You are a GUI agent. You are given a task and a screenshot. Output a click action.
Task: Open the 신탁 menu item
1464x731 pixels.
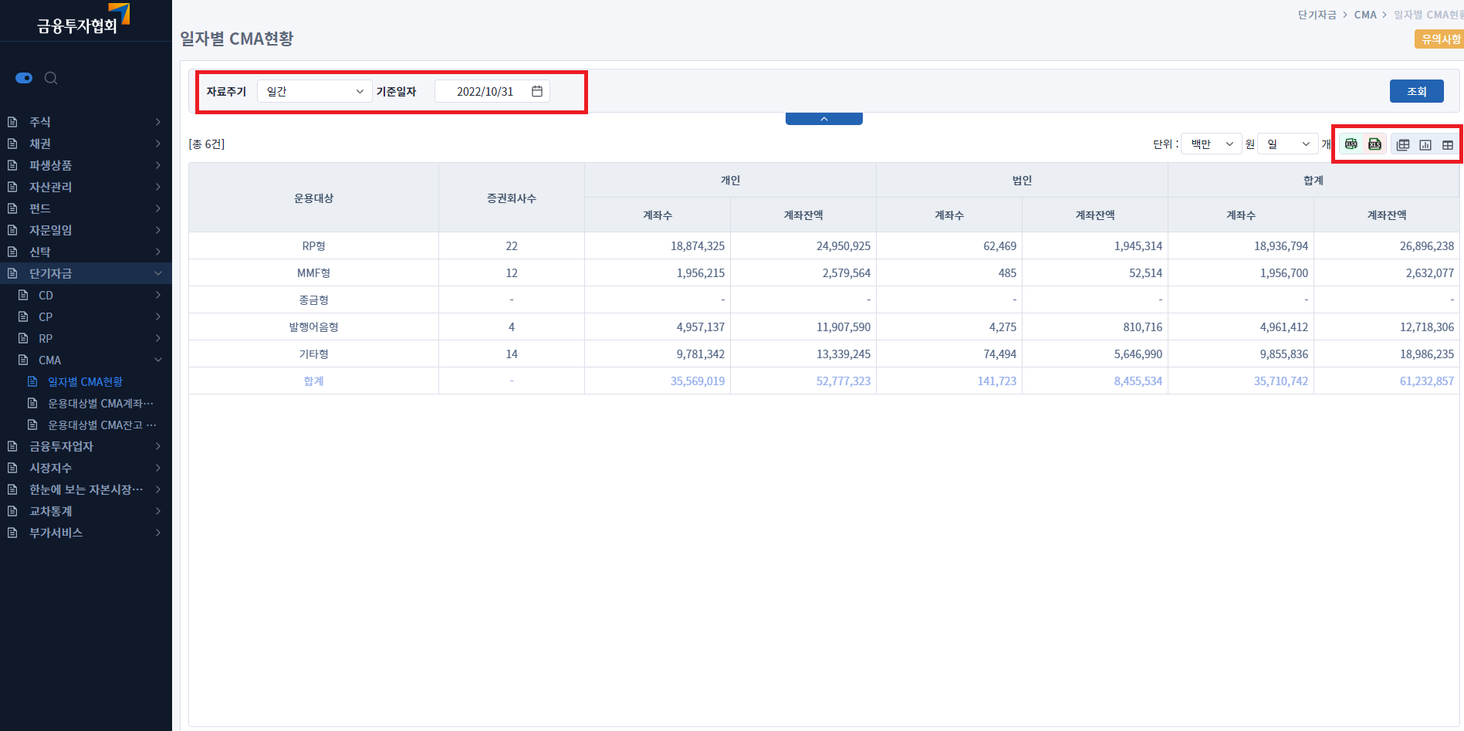click(x=86, y=252)
